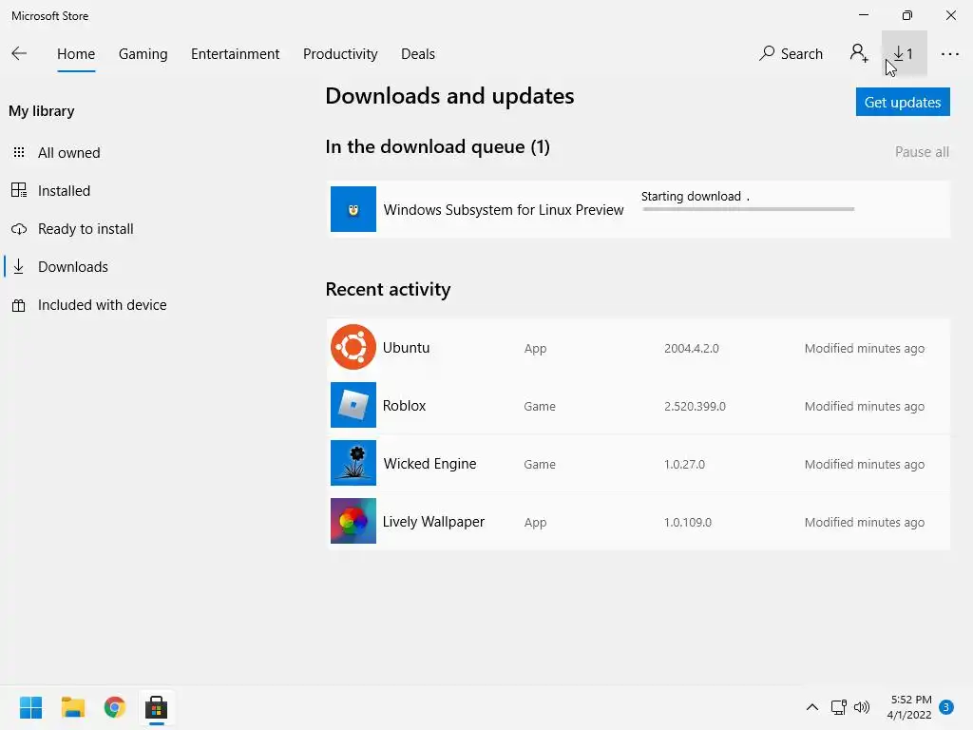Open the three-dots more menu
This screenshot has width=973, height=730.
pos(949,54)
